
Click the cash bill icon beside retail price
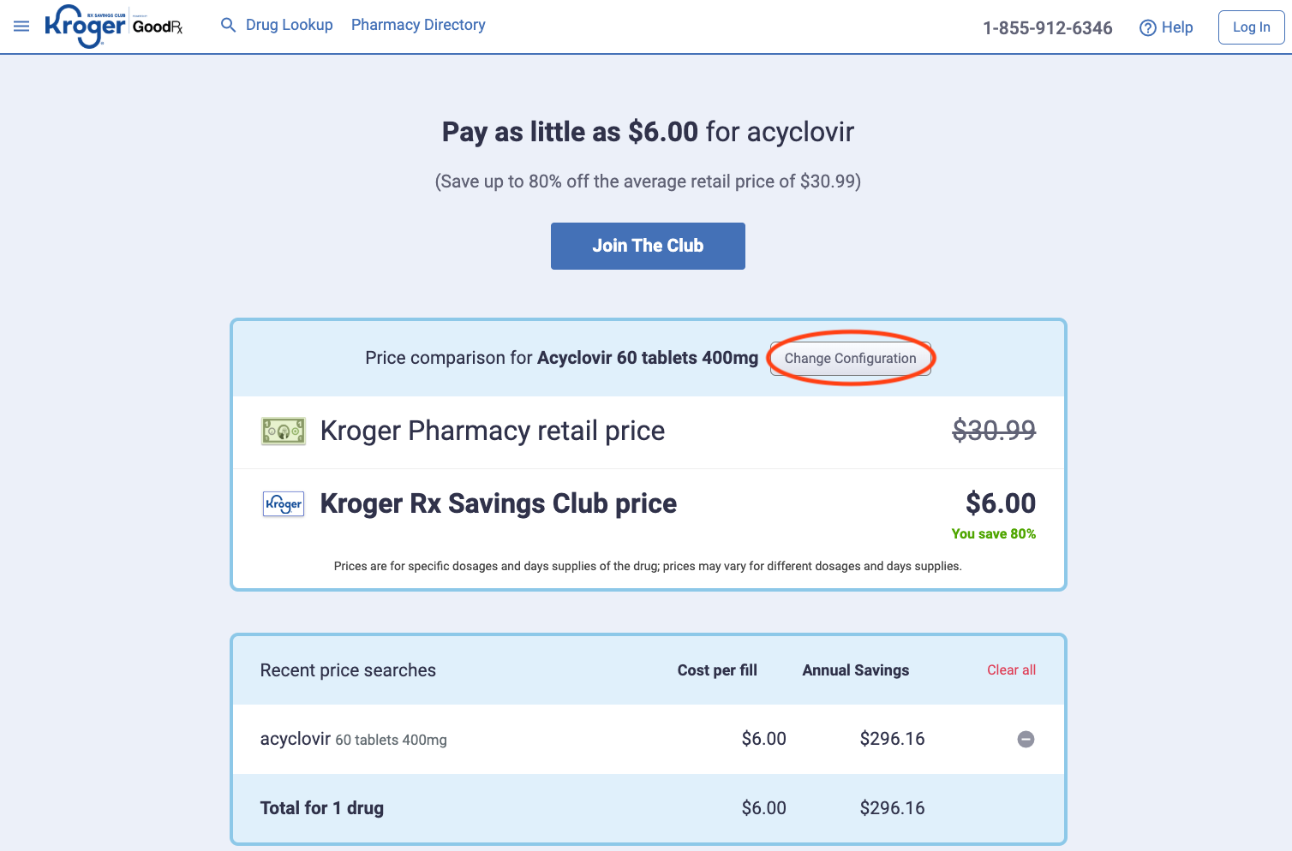[284, 431]
